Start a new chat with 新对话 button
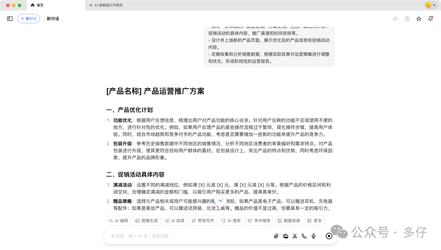The height and width of the screenshot is (250, 441). pyautogui.click(x=29, y=19)
